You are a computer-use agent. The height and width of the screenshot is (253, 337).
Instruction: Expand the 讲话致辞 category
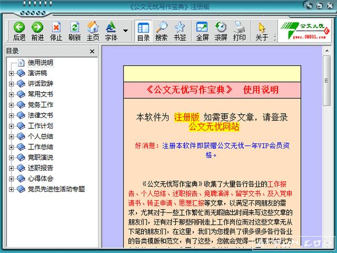click(x=11, y=84)
